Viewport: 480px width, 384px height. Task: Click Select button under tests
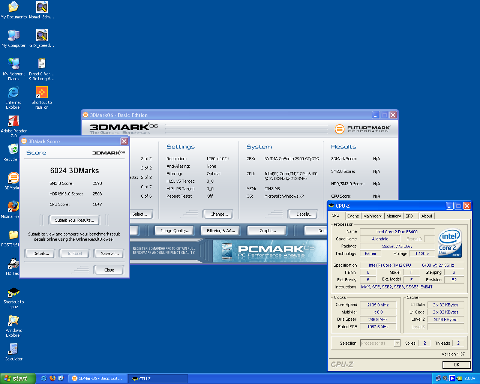click(x=141, y=214)
